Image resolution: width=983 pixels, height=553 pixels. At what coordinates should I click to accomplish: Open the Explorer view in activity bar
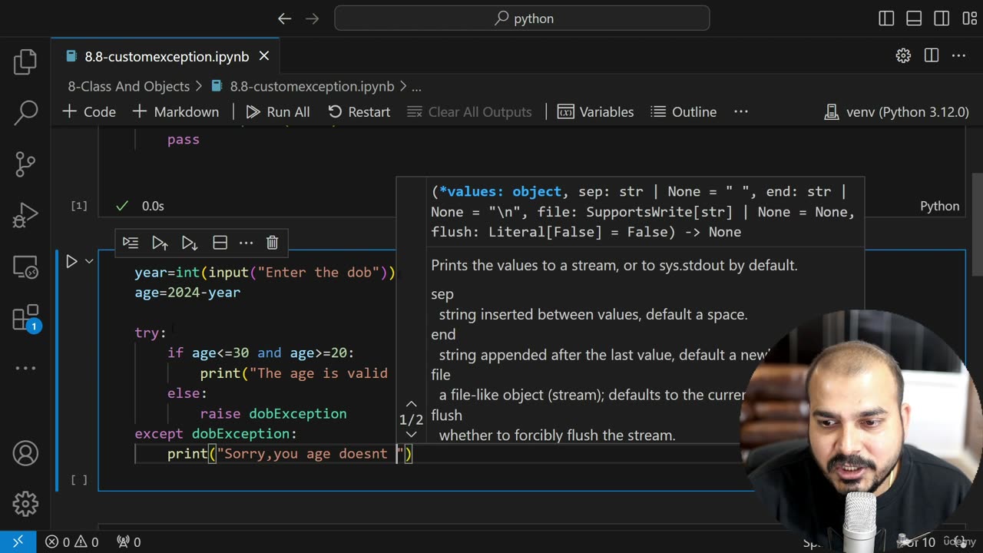(x=25, y=62)
